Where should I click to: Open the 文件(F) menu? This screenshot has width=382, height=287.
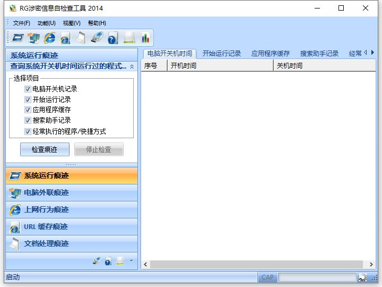pos(21,23)
